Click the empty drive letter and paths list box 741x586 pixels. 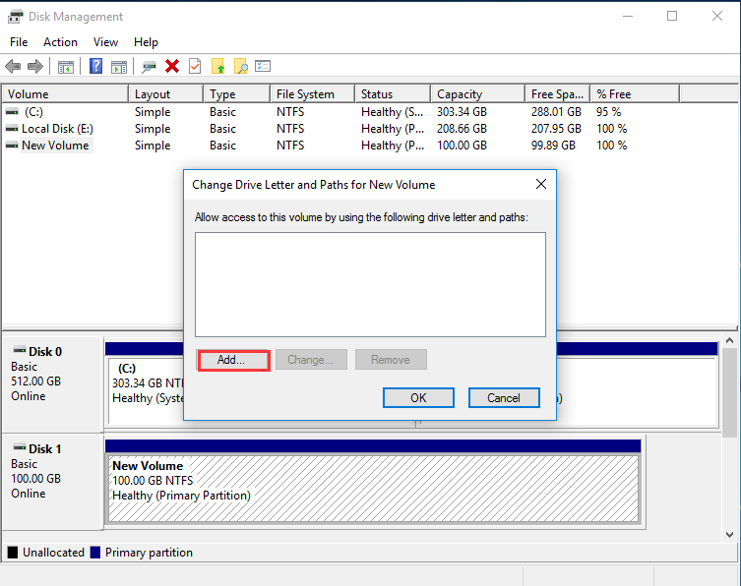tap(370, 284)
